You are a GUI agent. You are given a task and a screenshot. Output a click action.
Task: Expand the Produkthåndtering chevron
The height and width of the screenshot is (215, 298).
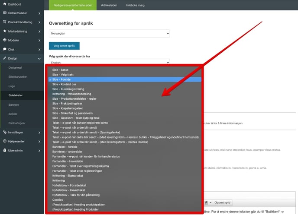[39, 22]
